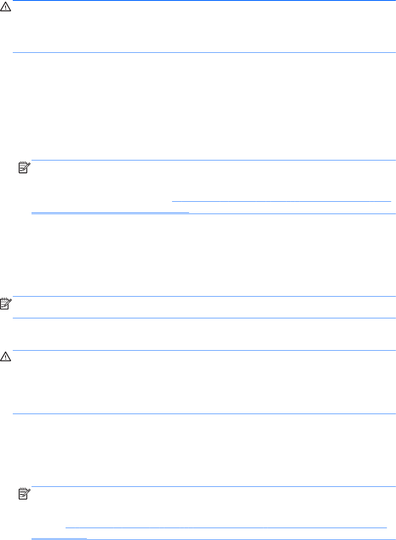This screenshot has height=540, width=396.
Task: Click the empty body of the second caution block
Action: (x=204, y=382)
